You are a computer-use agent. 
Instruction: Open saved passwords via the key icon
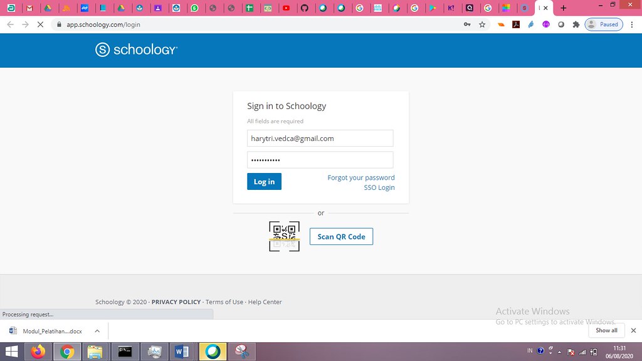[466, 24]
